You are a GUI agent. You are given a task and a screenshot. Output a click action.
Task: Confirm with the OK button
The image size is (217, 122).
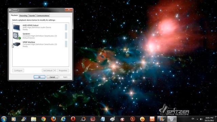point(39,77)
